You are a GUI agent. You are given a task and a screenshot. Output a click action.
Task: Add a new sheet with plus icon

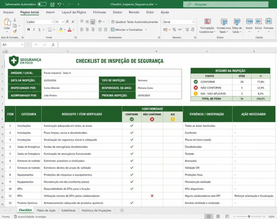point(122,210)
